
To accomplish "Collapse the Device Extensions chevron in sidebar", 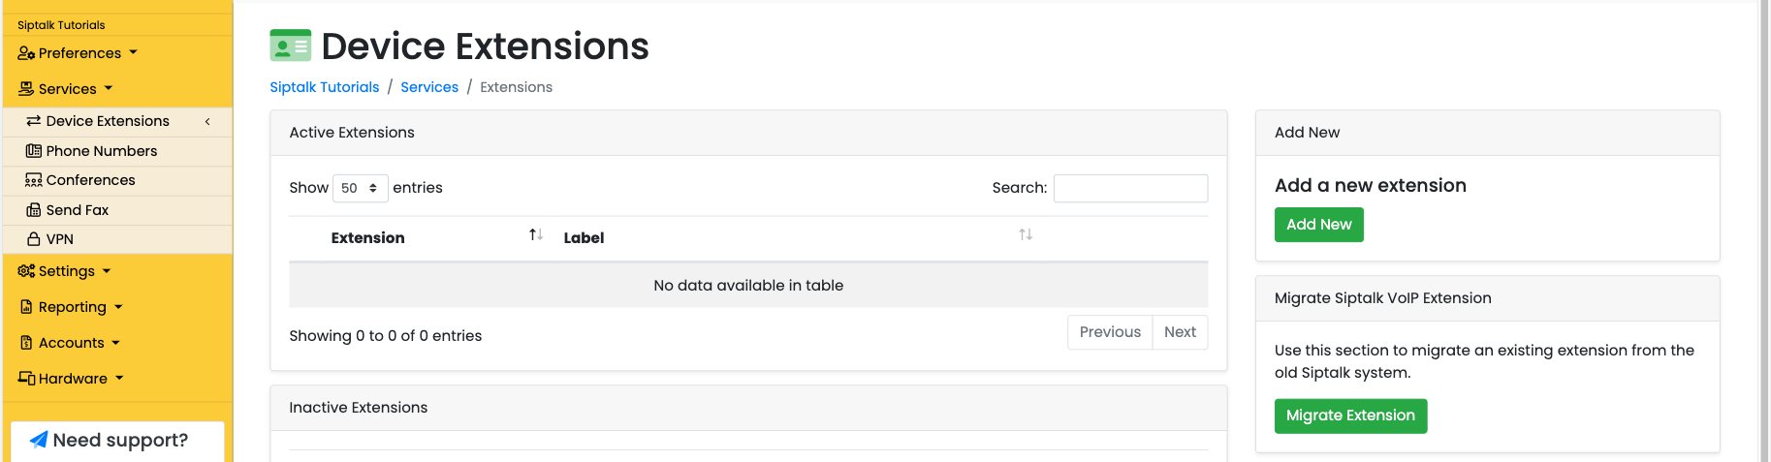I will [207, 121].
